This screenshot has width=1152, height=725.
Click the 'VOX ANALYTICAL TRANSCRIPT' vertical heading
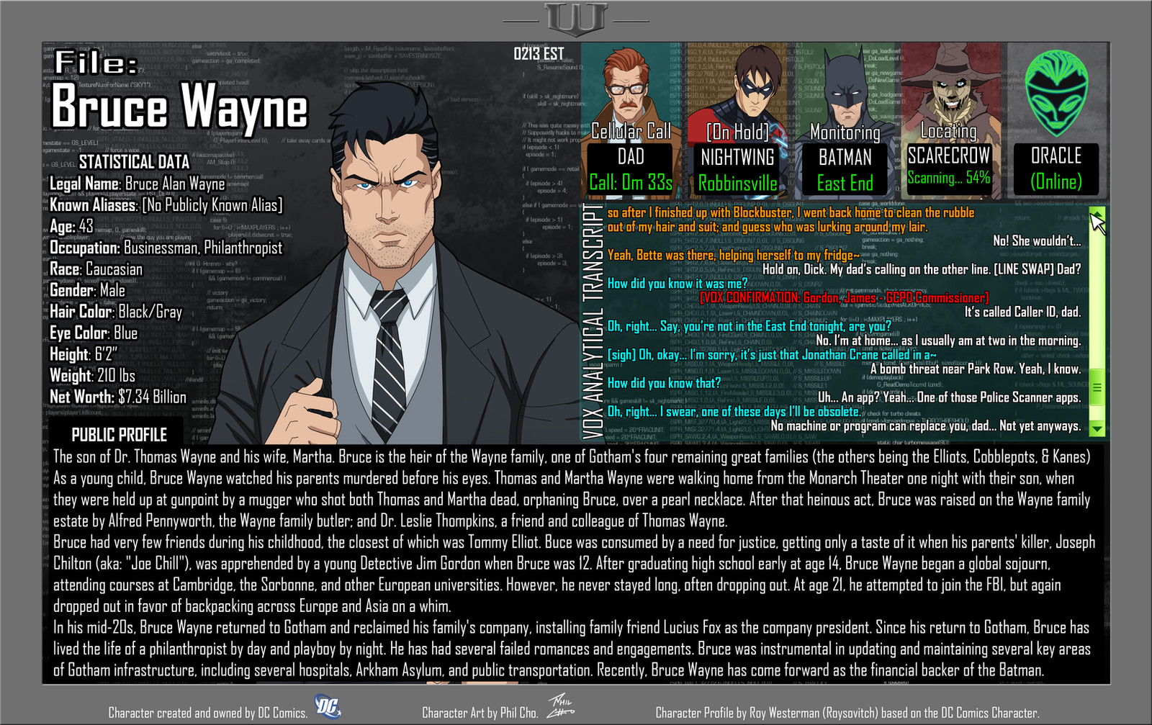[x=593, y=322]
